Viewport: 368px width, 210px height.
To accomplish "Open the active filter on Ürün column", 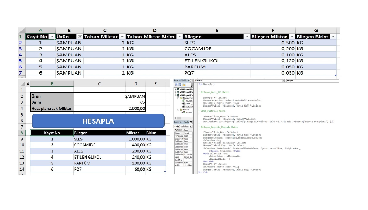I will 79,37.
